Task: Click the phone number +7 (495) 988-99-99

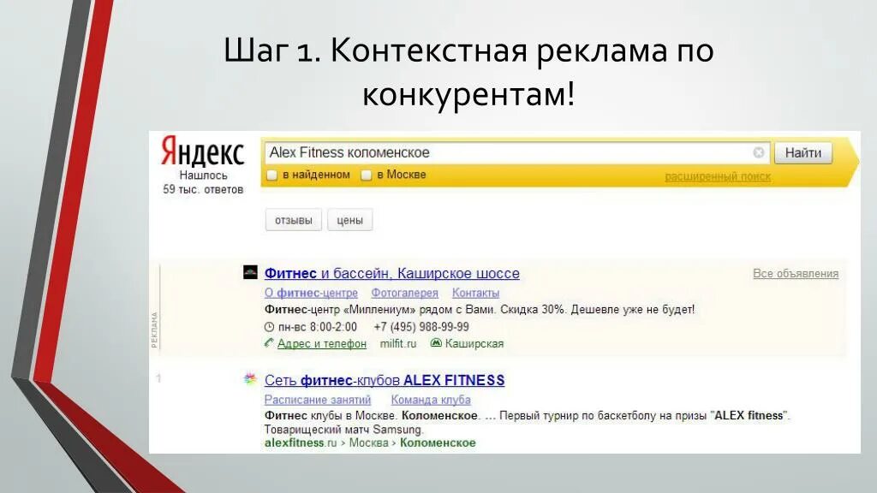Action: point(421,327)
